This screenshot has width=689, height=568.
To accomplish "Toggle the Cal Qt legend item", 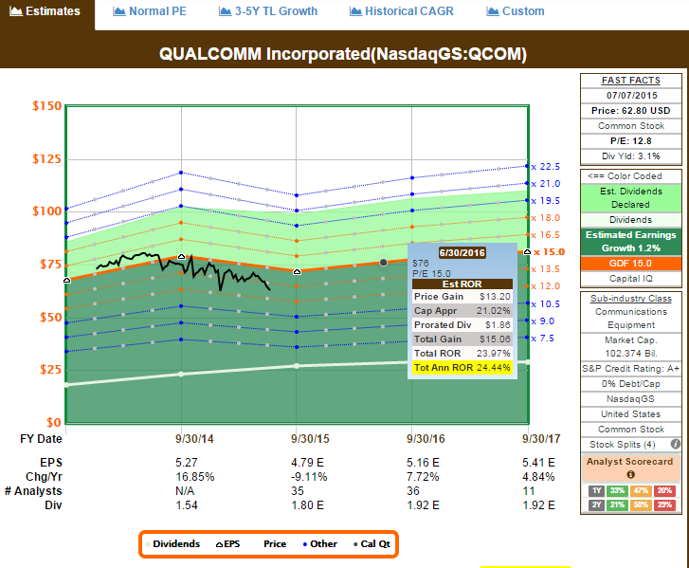I will 372,544.
